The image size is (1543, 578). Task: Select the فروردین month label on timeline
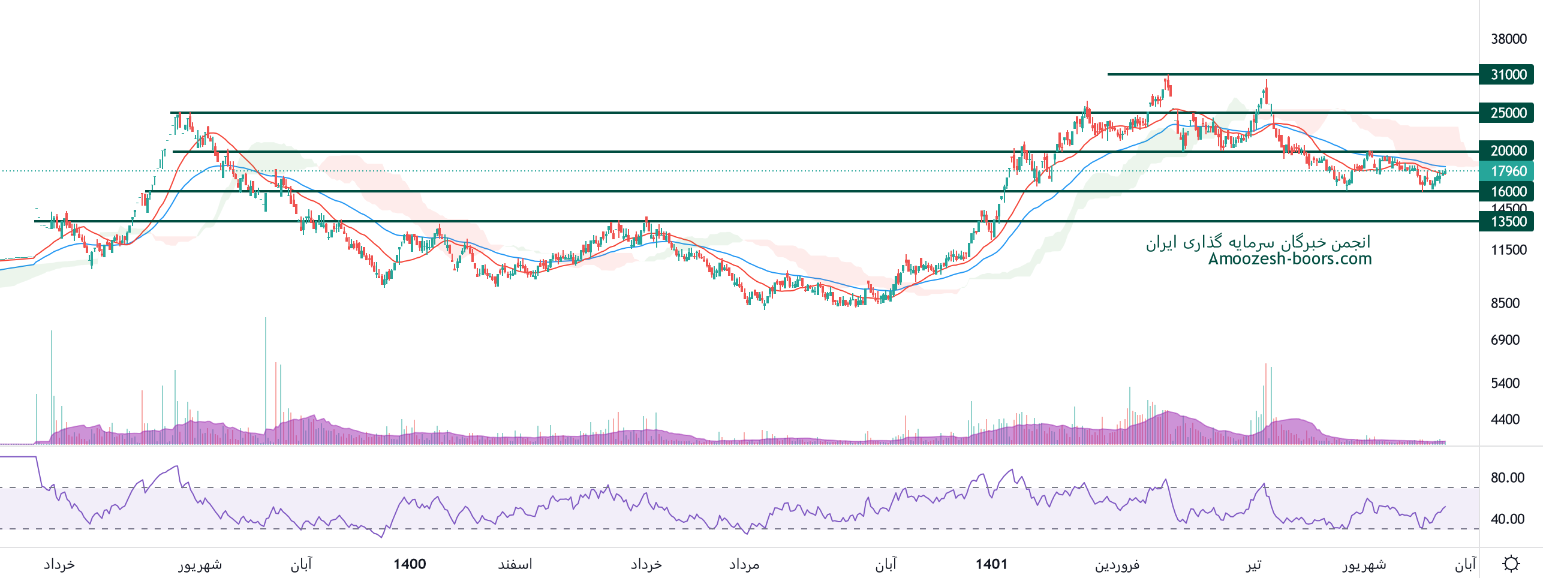pyautogui.click(x=1117, y=564)
